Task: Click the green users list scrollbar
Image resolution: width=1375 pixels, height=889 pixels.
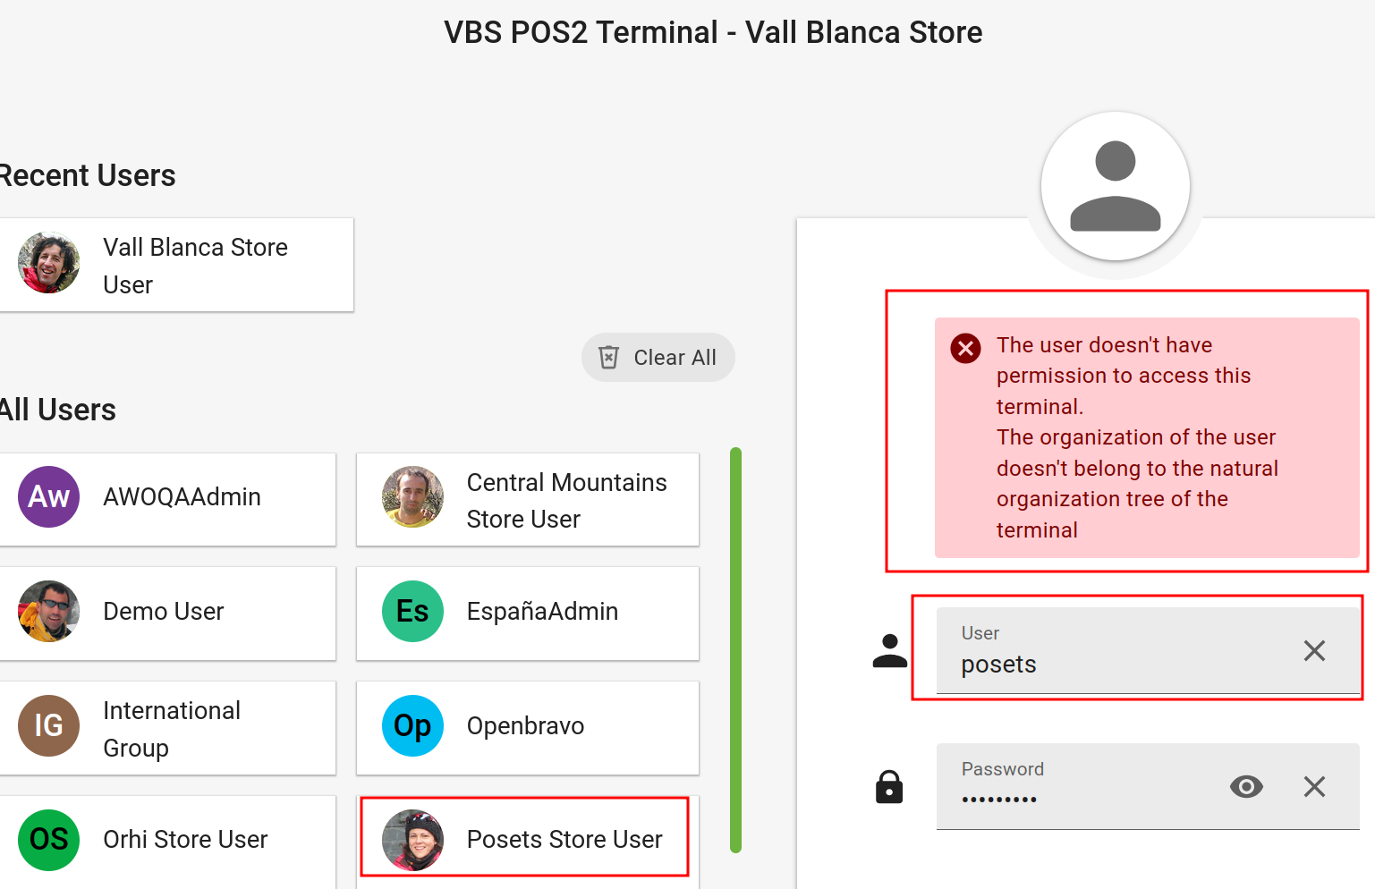Action: tap(735, 649)
